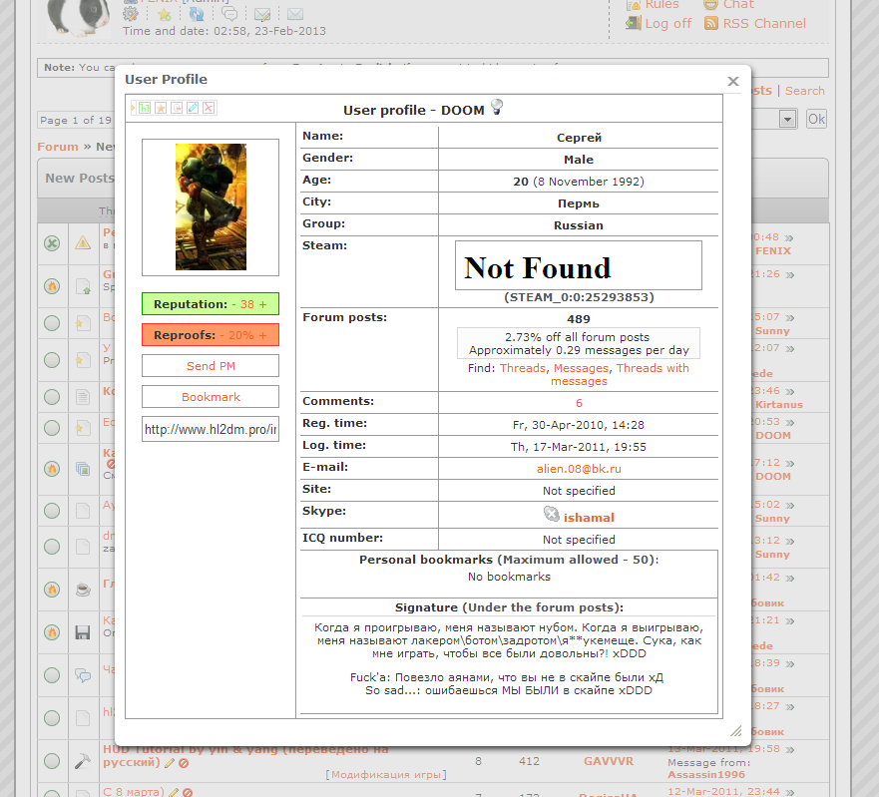The height and width of the screenshot is (797, 879).
Task: Open the settings gear icon in header
Action: pos(131,13)
